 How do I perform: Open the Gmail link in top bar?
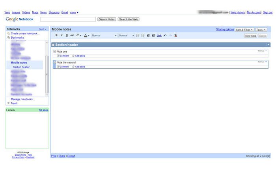pyautogui.click(x=65, y=12)
